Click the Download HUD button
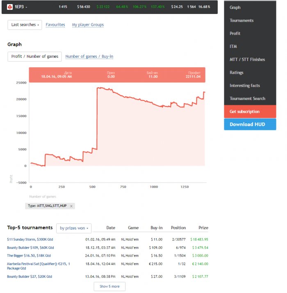This screenshot has width=287, height=293. pyautogui.click(x=250, y=125)
